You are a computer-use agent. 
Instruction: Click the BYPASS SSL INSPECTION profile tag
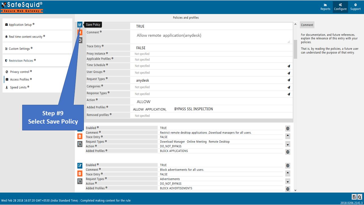(194, 109)
